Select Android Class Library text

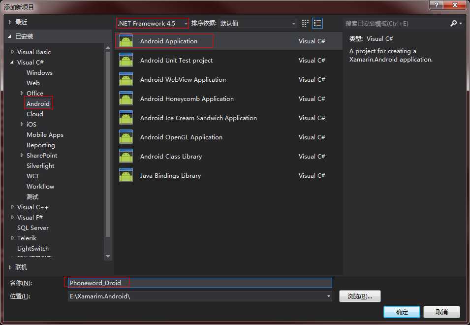point(171,156)
